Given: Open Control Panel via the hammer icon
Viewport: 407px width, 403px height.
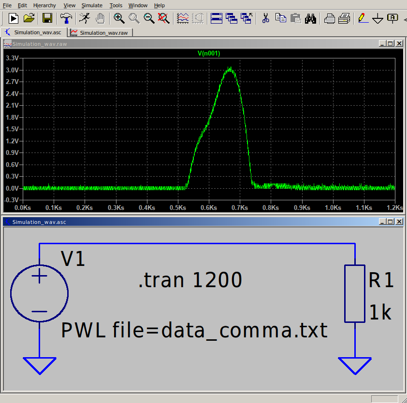Looking at the screenshot, I should pyautogui.click(x=66, y=18).
